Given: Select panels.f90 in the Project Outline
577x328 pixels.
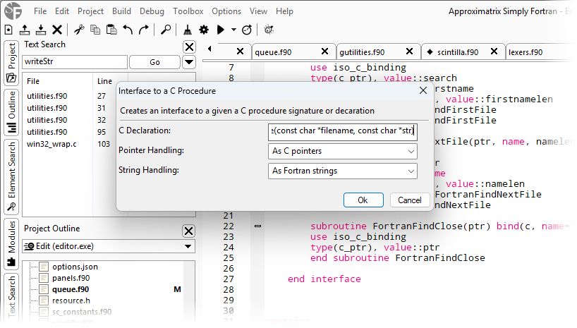Looking at the screenshot, I should pos(71,278).
